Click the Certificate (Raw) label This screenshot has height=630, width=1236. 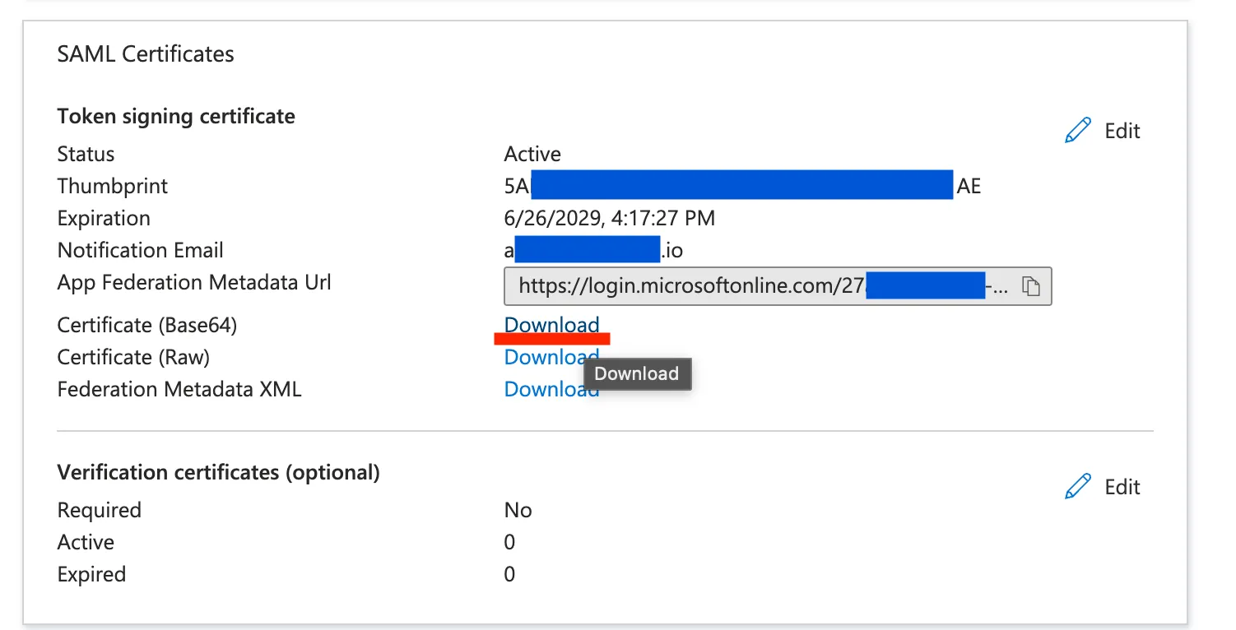coord(133,357)
